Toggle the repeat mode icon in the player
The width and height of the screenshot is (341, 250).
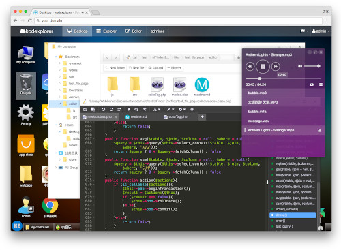[312, 84]
